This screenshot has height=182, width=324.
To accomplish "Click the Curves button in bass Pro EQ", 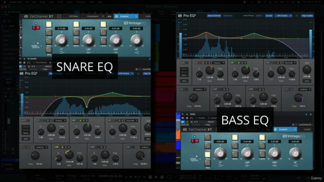I will (x=269, y=16).
